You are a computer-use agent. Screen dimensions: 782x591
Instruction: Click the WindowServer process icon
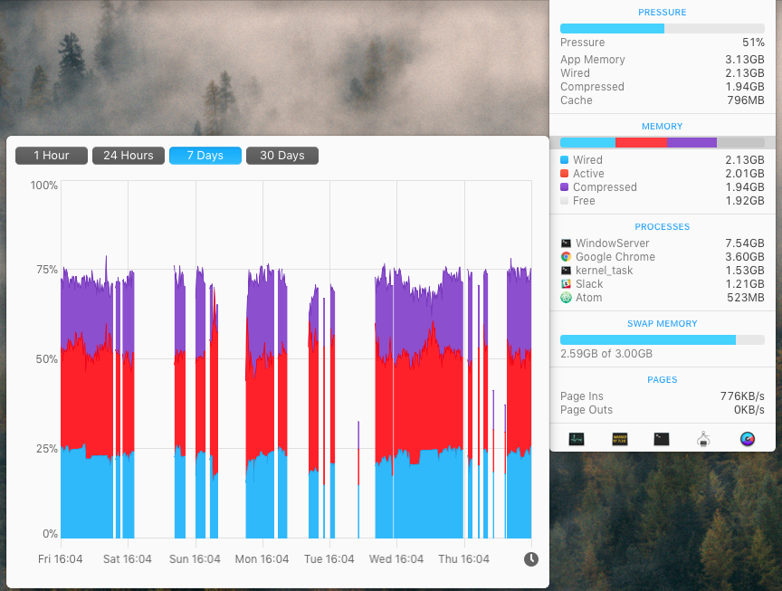click(566, 243)
